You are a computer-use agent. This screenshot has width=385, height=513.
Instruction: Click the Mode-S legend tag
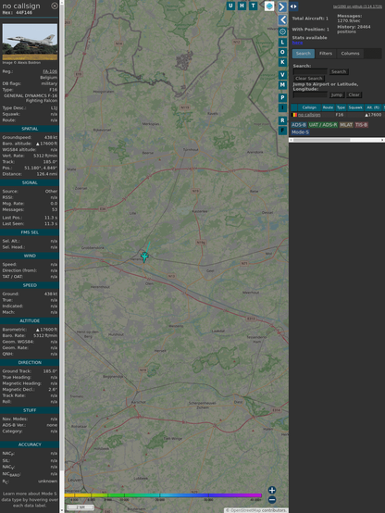300,132
